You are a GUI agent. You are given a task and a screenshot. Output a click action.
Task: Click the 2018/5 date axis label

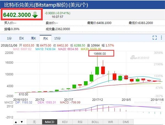tap(126, 100)
